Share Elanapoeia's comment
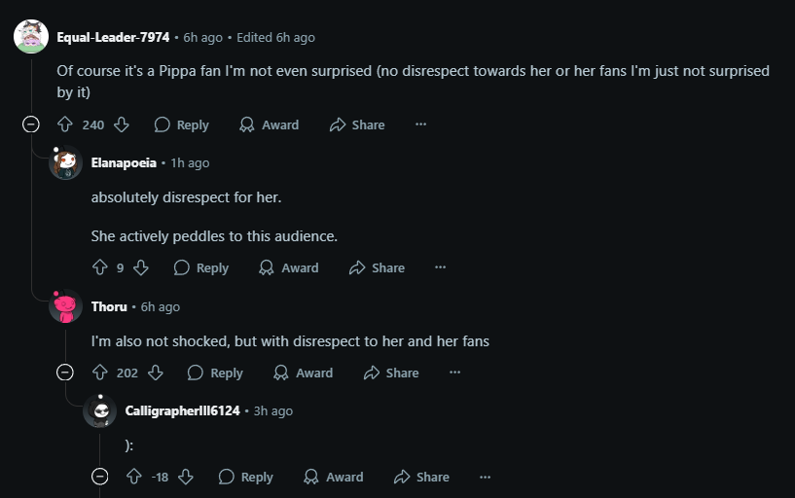The image size is (795, 498). coord(377,267)
